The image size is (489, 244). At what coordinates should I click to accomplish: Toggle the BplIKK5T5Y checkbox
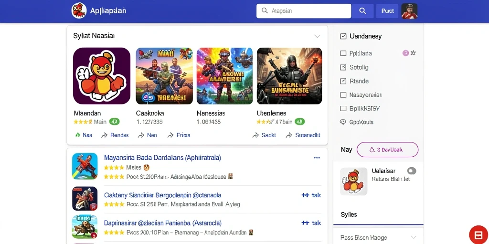coord(343,109)
